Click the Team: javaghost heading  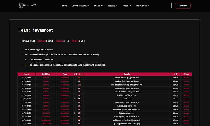tap(36, 30)
